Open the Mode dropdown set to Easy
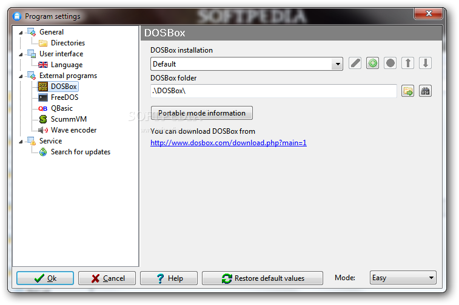The width and height of the screenshot is (459, 305). (x=403, y=278)
